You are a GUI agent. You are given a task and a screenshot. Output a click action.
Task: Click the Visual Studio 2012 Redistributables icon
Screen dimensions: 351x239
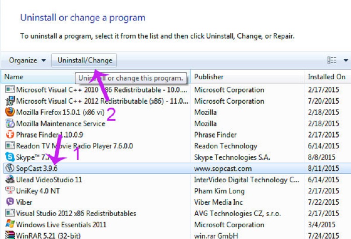pyautogui.click(x=10, y=213)
